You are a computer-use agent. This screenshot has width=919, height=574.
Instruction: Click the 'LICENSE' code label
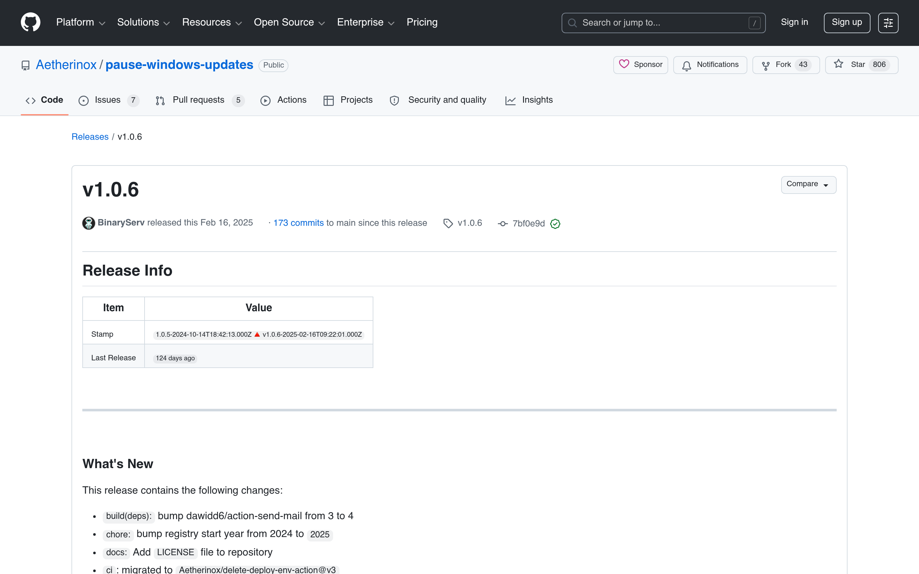pos(176,552)
